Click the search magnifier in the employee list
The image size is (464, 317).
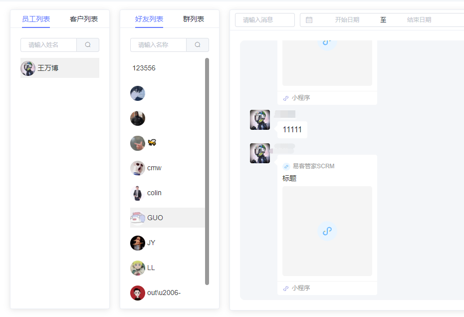[88, 44]
